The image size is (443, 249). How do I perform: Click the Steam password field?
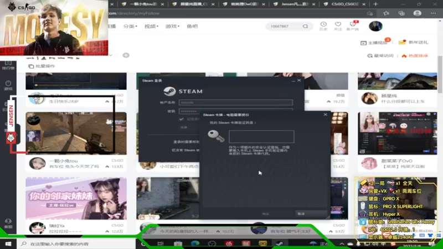(x=236, y=111)
